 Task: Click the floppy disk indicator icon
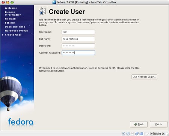tap(133, 134)
